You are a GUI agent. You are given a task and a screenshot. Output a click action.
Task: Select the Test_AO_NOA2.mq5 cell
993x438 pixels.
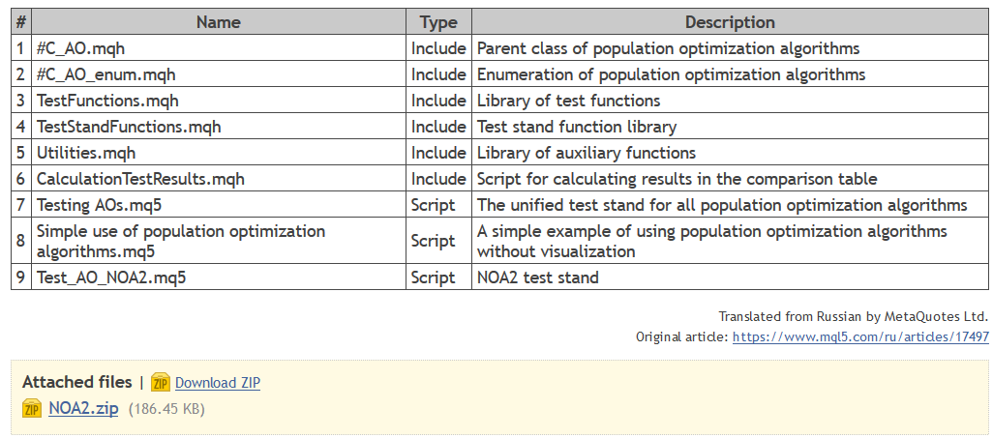click(x=111, y=277)
